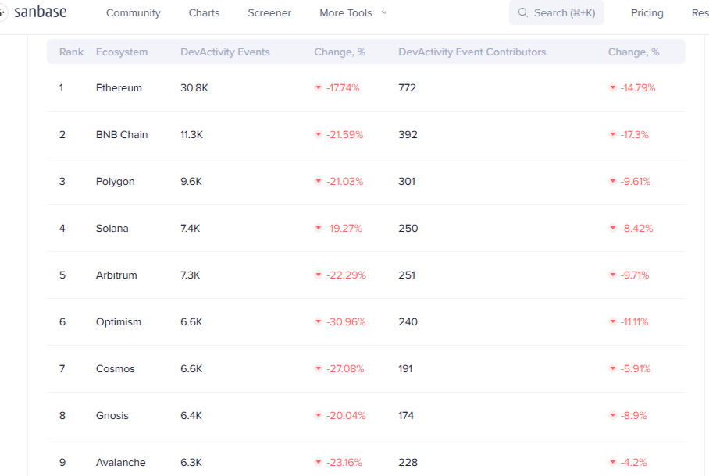Sort by events Change, % column
The height and width of the screenshot is (476, 709).
click(340, 52)
